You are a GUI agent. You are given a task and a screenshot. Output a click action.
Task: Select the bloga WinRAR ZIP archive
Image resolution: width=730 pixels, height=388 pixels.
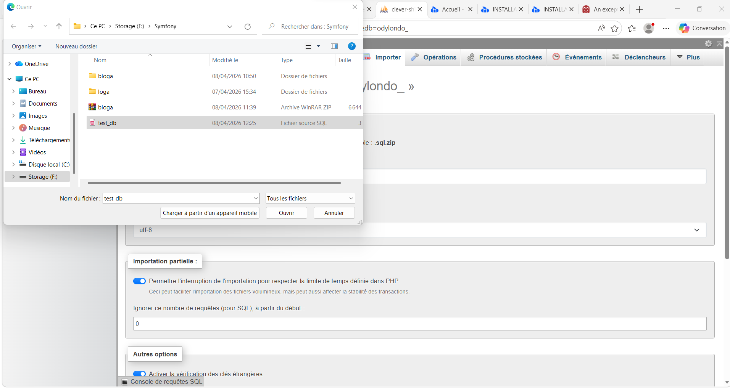tap(105, 107)
